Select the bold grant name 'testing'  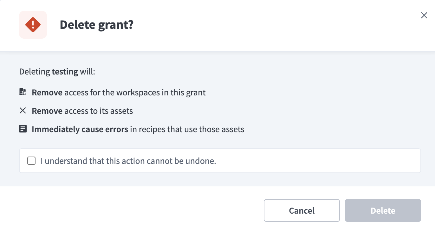[x=65, y=72]
